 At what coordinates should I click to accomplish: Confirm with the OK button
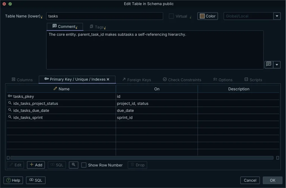[x=272, y=180]
